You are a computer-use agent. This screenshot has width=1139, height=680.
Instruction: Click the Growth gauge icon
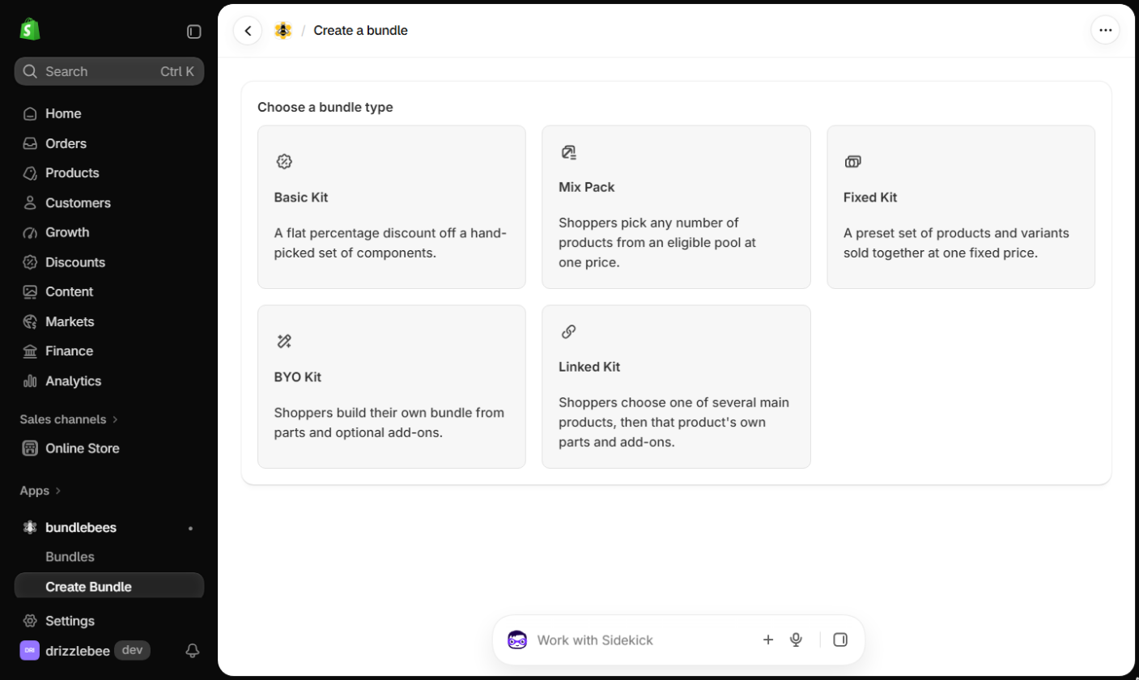tap(30, 232)
